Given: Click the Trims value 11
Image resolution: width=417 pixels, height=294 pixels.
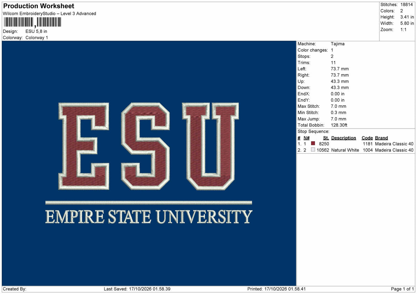Looking at the screenshot, I should click(x=334, y=63).
